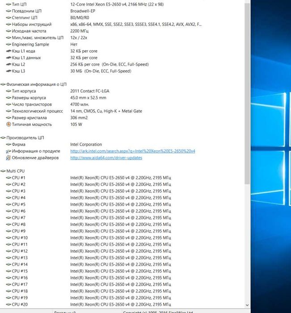Click the icon beside 'Тип корпуса'

click(x=8, y=91)
